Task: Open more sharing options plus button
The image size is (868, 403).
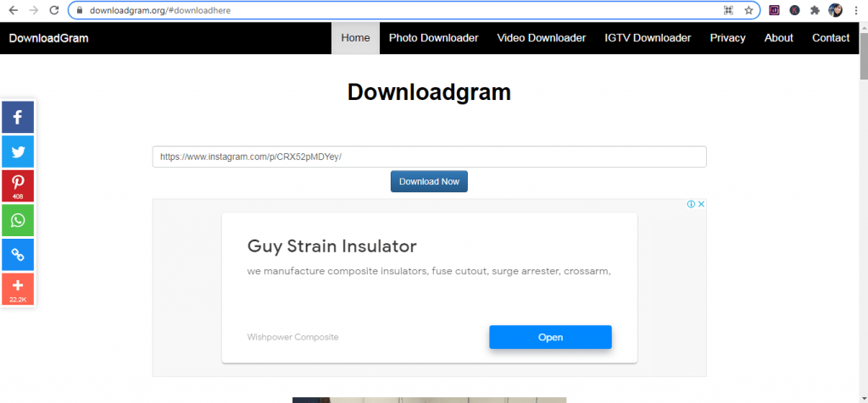Action: 18,289
